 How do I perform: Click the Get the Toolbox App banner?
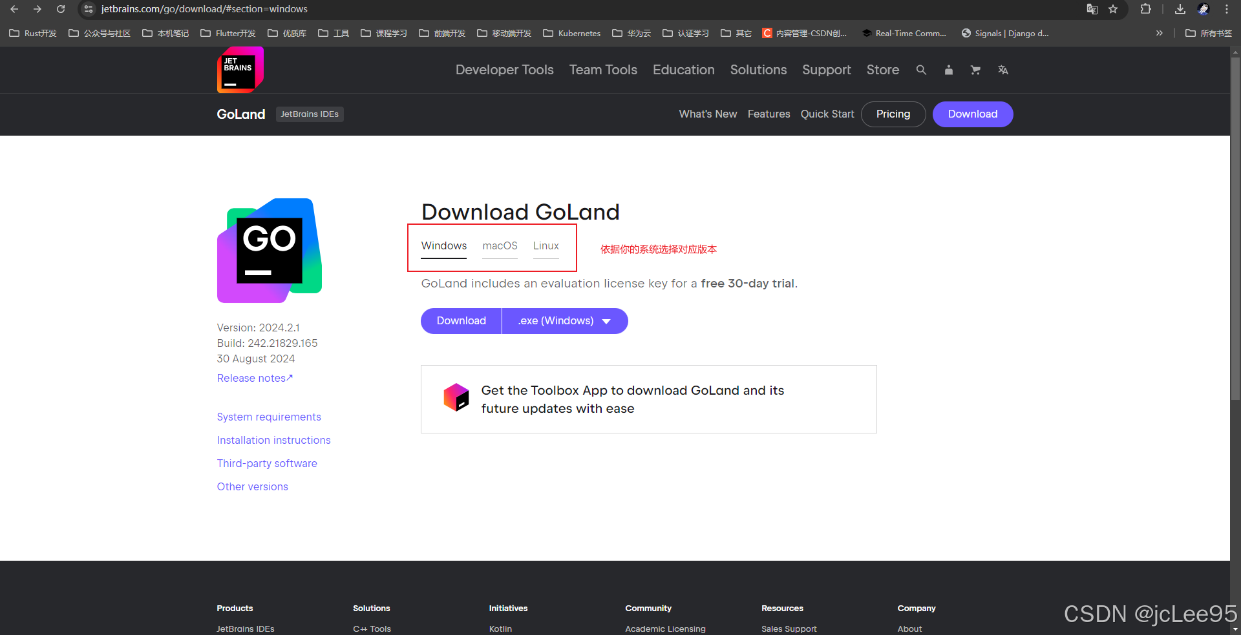tap(649, 399)
